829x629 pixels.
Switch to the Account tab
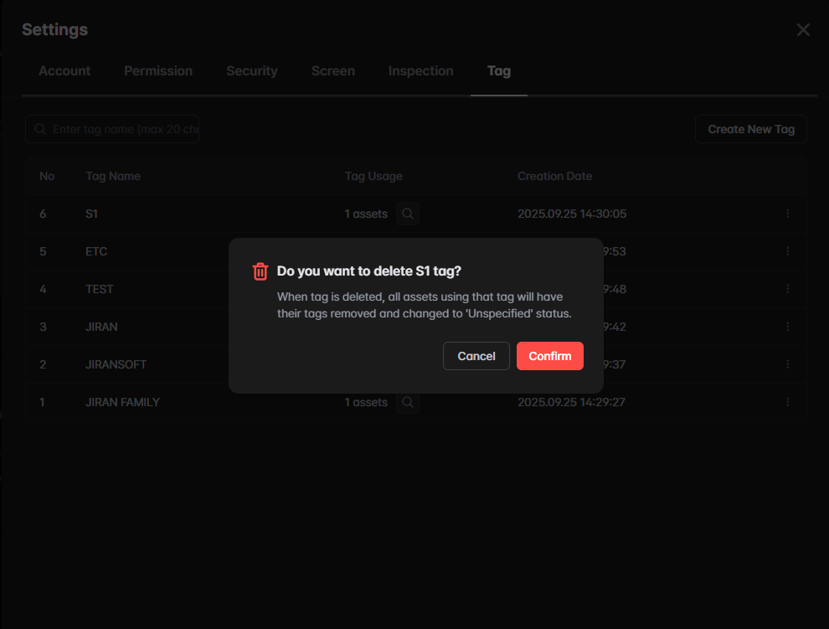pos(64,71)
